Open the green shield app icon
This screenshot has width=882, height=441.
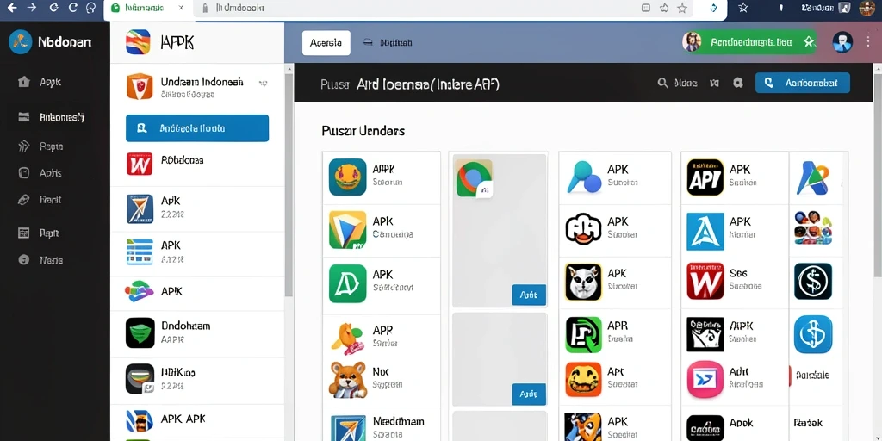(x=140, y=332)
